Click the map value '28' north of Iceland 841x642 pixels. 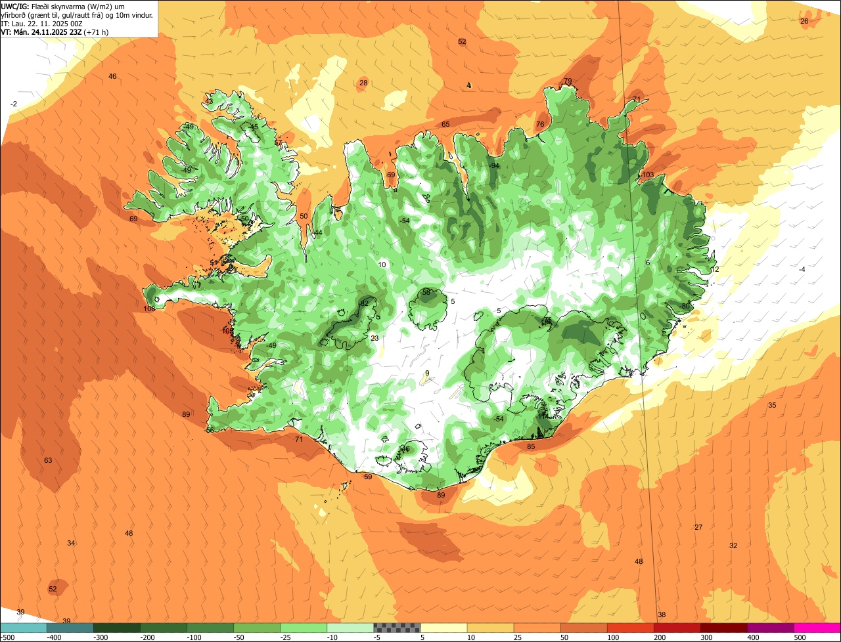(x=363, y=83)
